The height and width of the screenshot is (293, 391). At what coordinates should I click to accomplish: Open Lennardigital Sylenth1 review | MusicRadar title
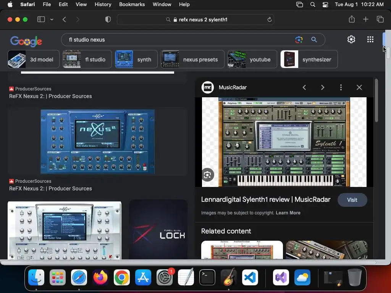[x=266, y=200]
